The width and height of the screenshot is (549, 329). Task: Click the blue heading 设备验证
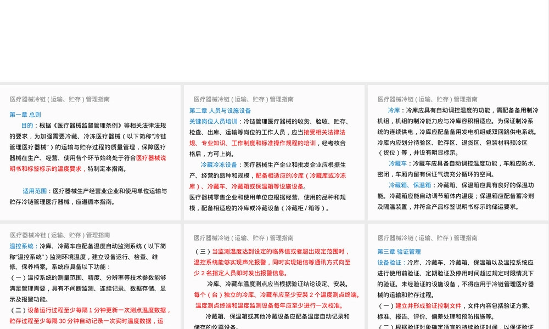(389, 262)
